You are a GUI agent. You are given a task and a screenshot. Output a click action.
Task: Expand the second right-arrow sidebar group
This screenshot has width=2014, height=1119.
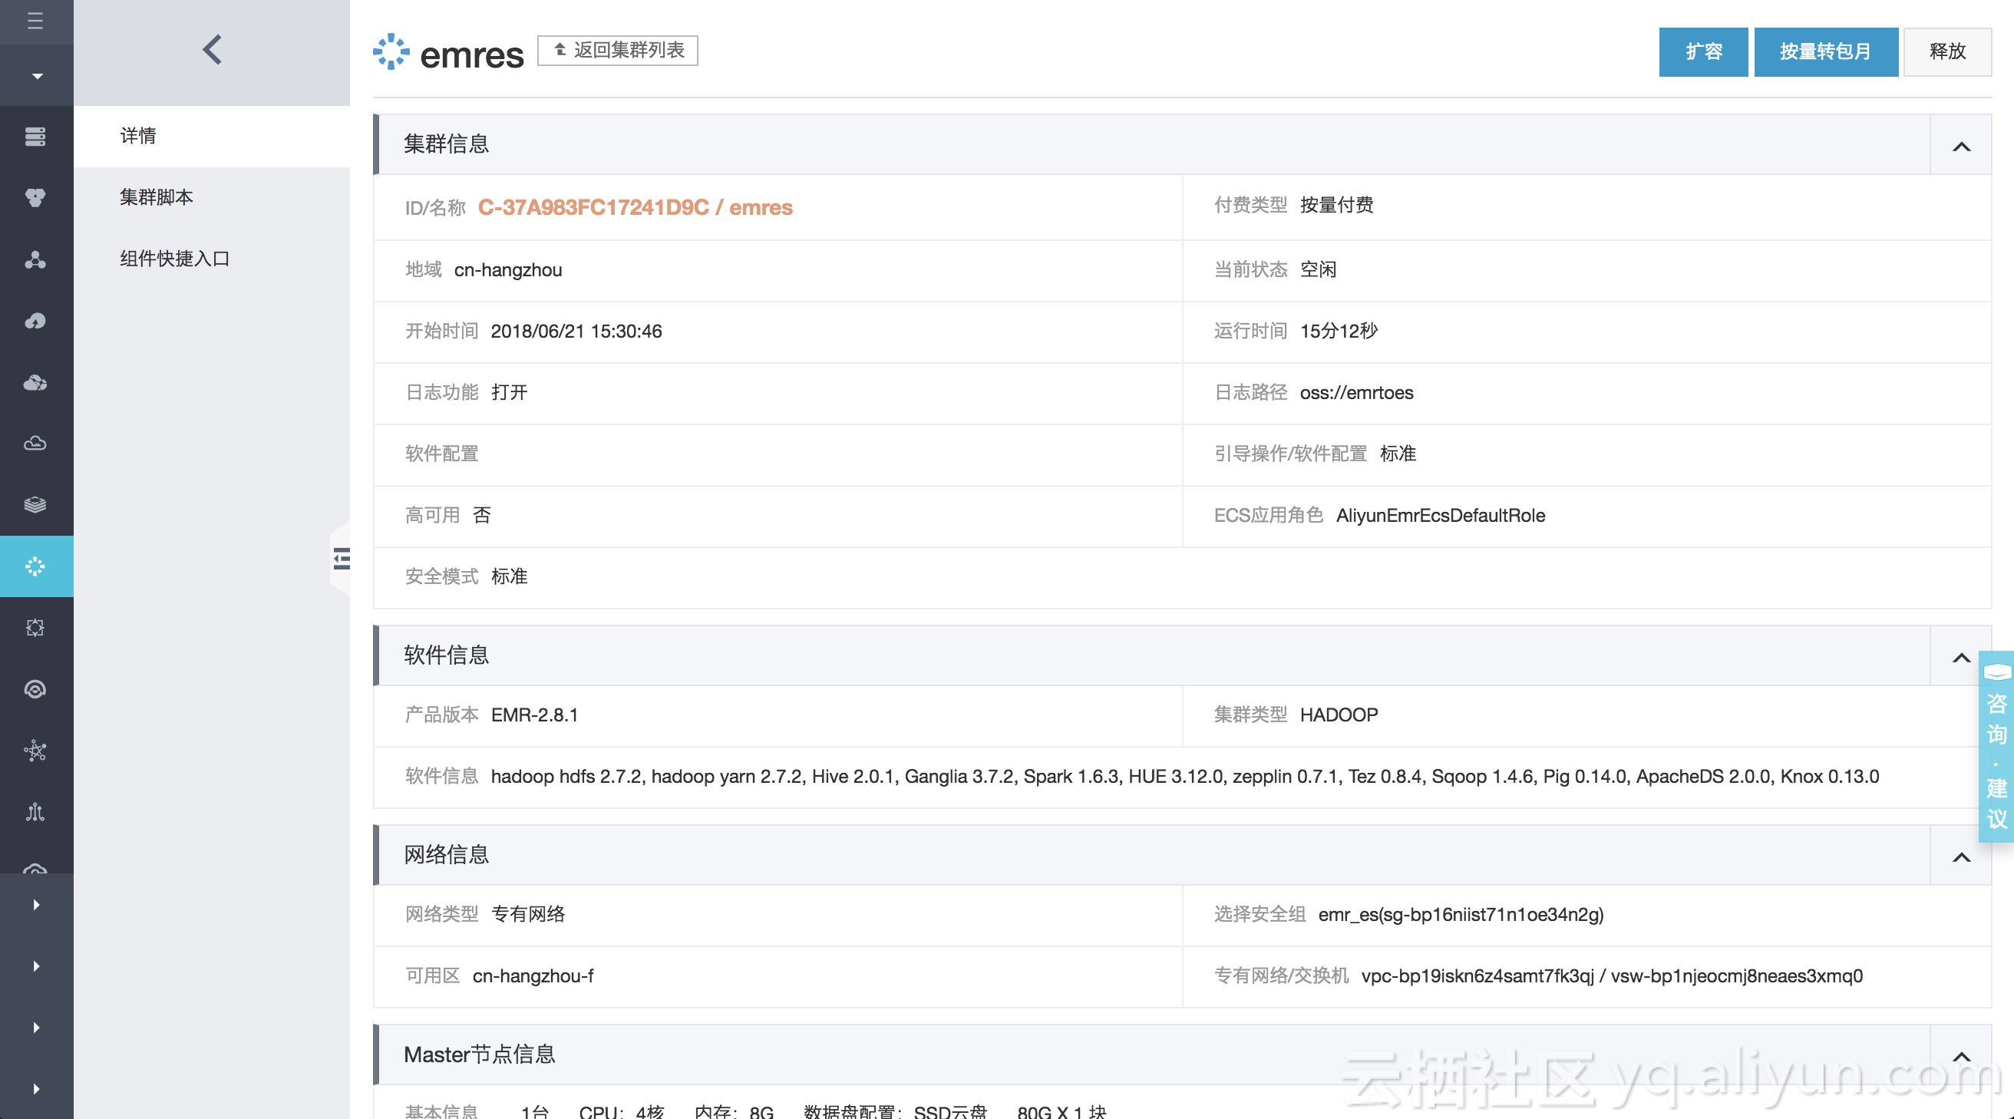coord(36,966)
